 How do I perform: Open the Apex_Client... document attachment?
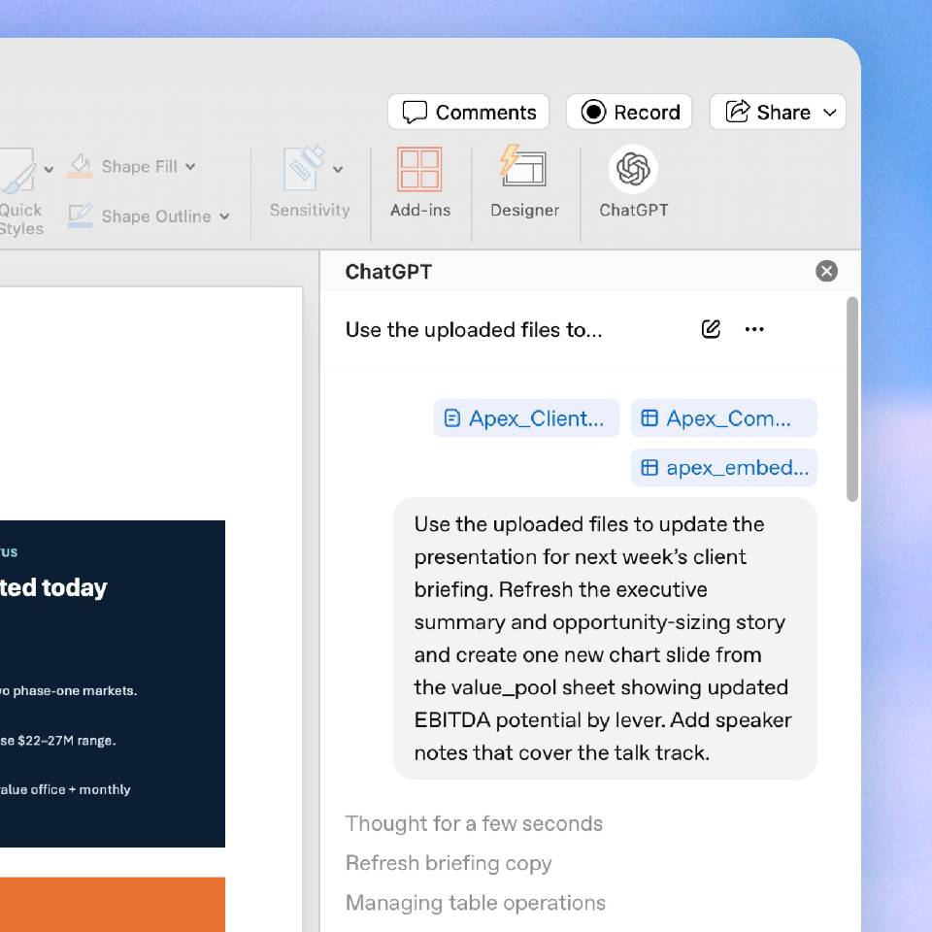[x=526, y=418]
